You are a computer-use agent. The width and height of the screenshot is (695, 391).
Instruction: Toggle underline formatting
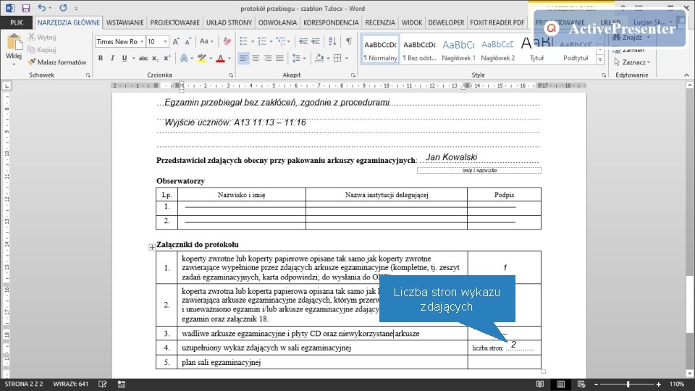125,58
